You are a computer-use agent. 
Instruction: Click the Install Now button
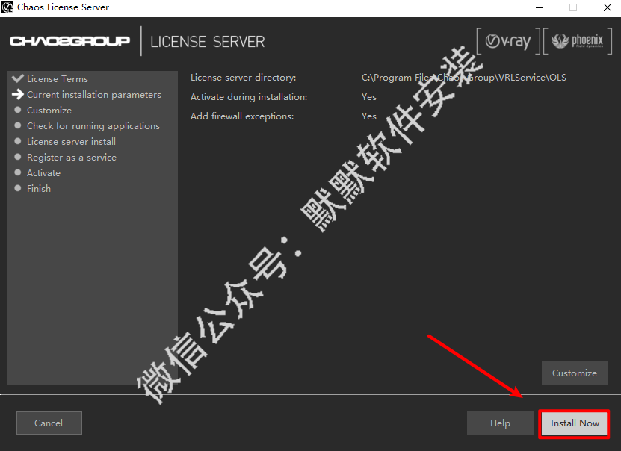575,423
